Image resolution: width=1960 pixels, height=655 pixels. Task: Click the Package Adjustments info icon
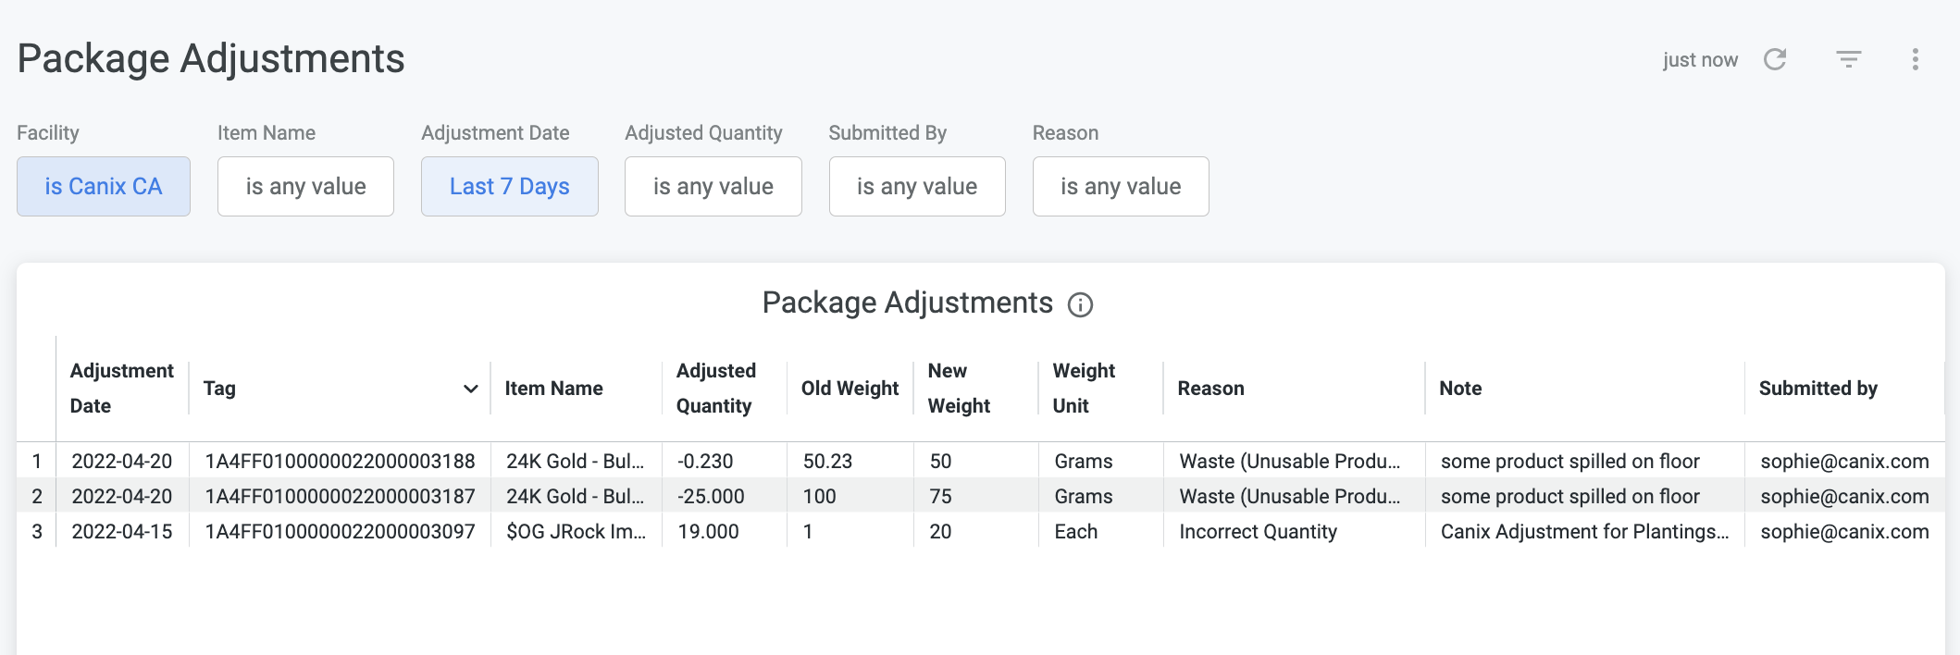1080,304
